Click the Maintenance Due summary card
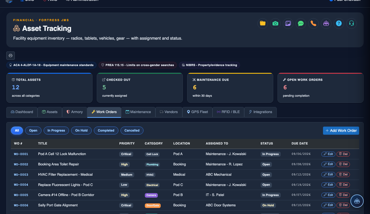Viewport: 370px width, 214px height. tap(230, 88)
